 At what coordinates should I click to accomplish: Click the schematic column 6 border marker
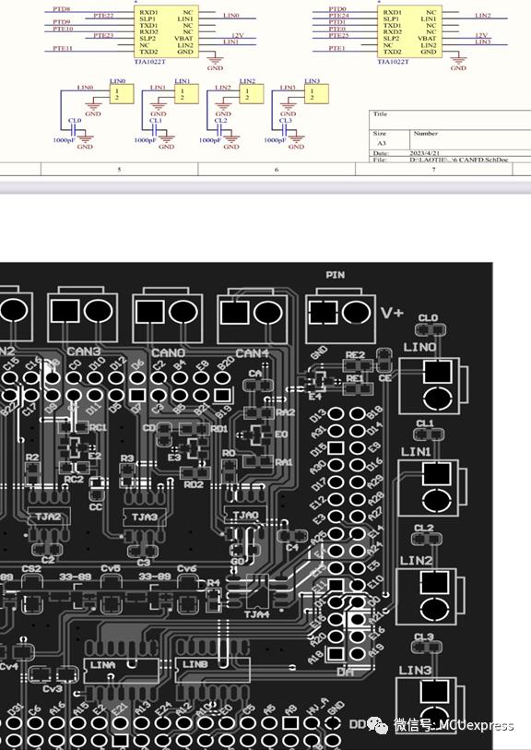tap(277, 170)
